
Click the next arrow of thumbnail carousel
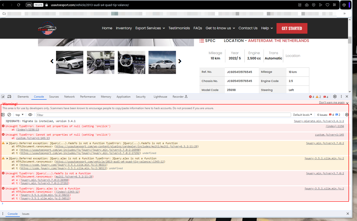point(180,61)
